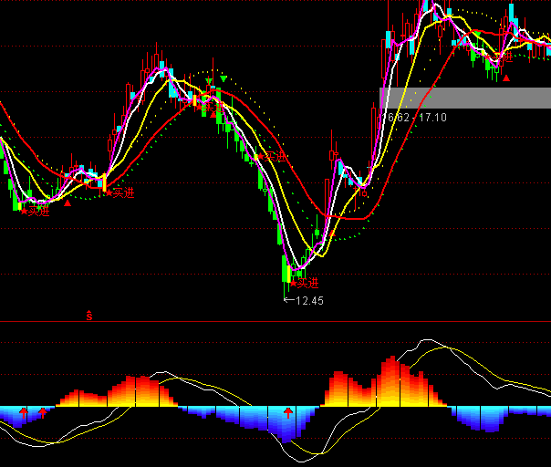Click 买进 label next to yellow candle bar
This screenshot has height=467, width=551.
(123, 192)
